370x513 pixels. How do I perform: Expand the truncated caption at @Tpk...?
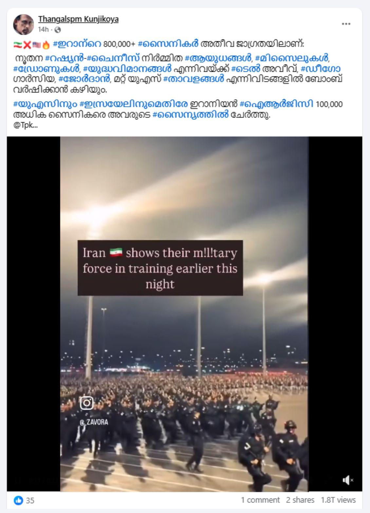pyautogui.click(x=26, y=125)
